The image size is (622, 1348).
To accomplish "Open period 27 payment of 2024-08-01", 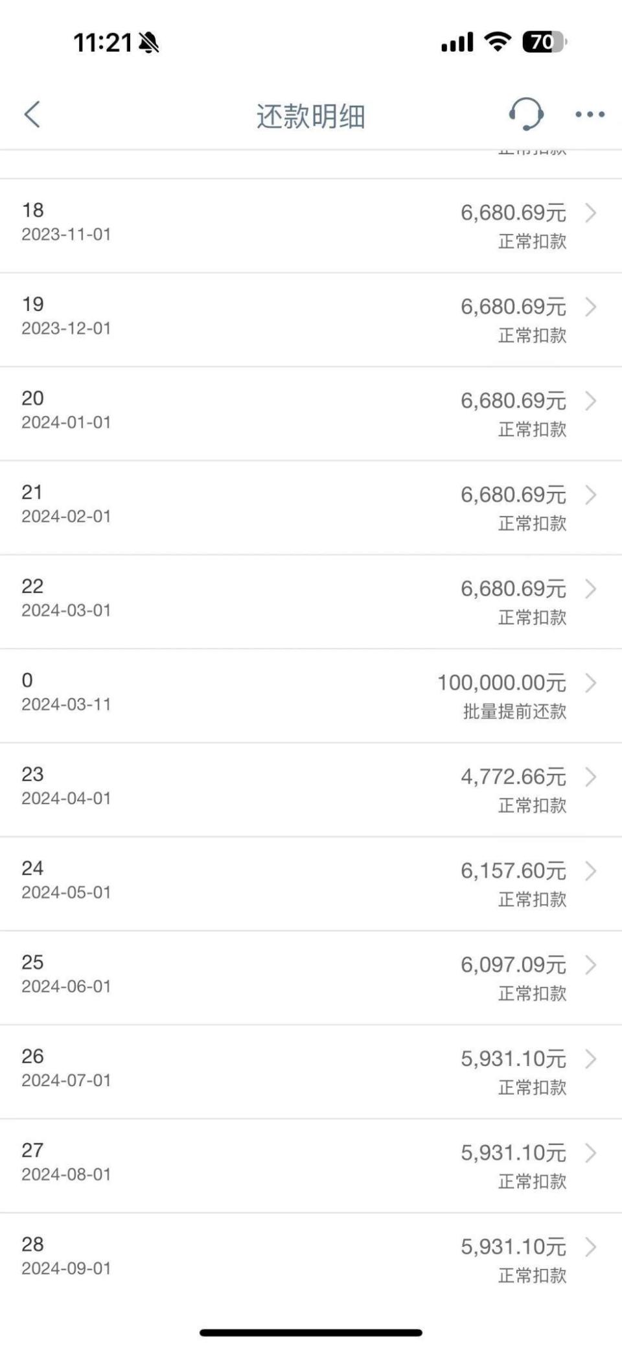I will (x=311, y=1165).
